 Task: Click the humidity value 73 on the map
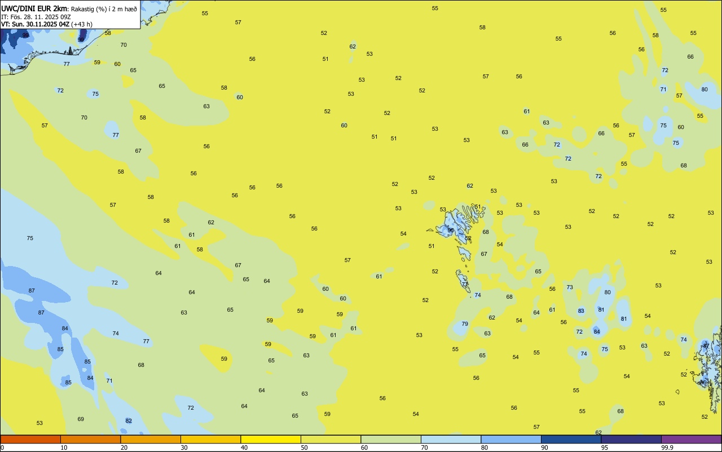570,287
